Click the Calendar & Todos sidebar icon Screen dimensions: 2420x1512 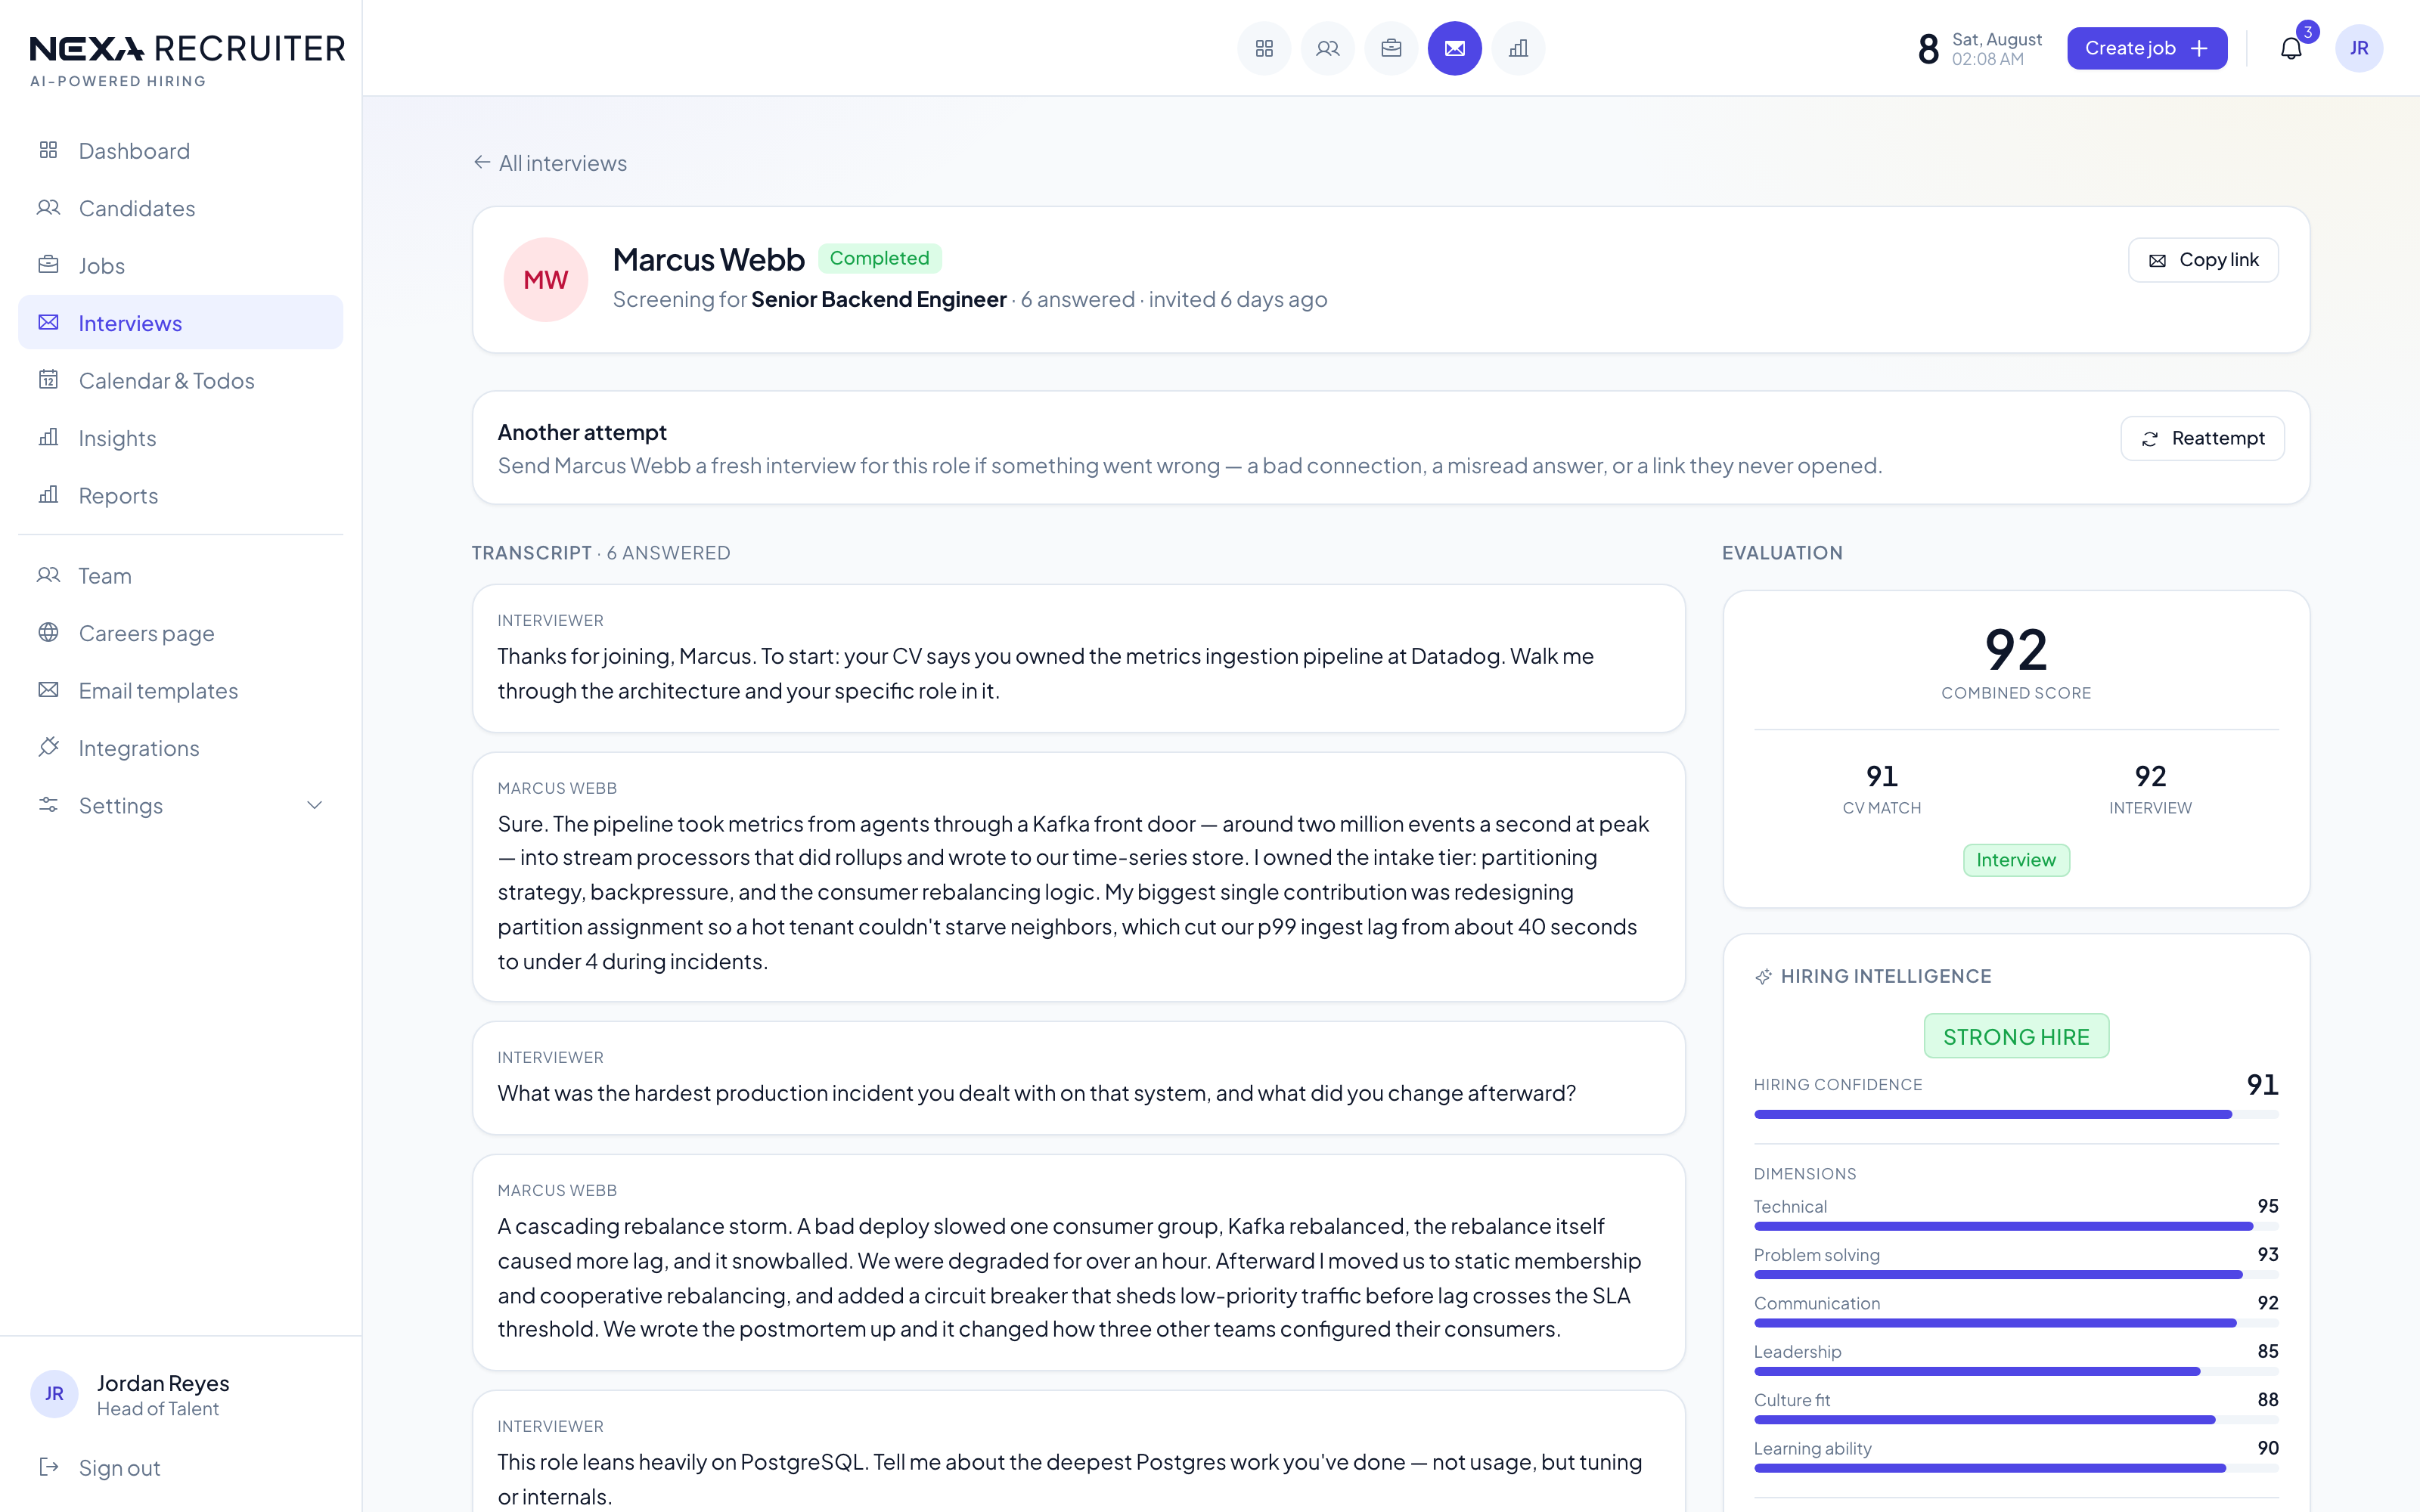[x=48, y=380]
